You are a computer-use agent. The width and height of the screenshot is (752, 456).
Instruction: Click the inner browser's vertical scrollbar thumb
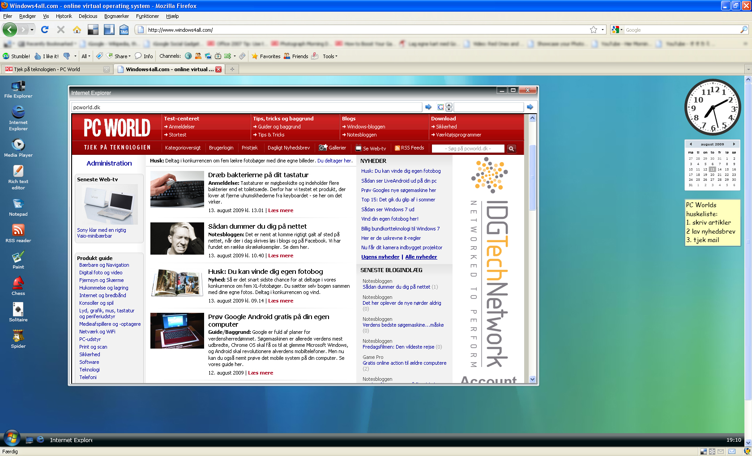click(x=532, y=177)
